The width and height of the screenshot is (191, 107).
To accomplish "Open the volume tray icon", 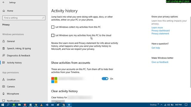I will click(x=169, y=105).
